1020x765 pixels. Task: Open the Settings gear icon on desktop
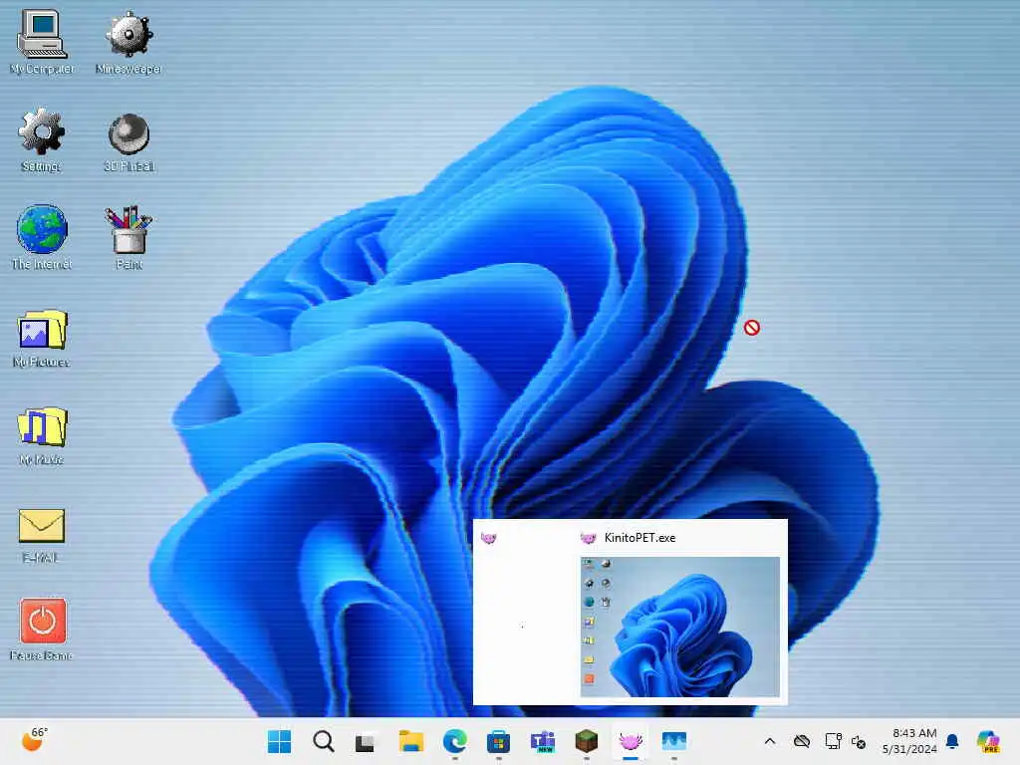click(42, 139)
